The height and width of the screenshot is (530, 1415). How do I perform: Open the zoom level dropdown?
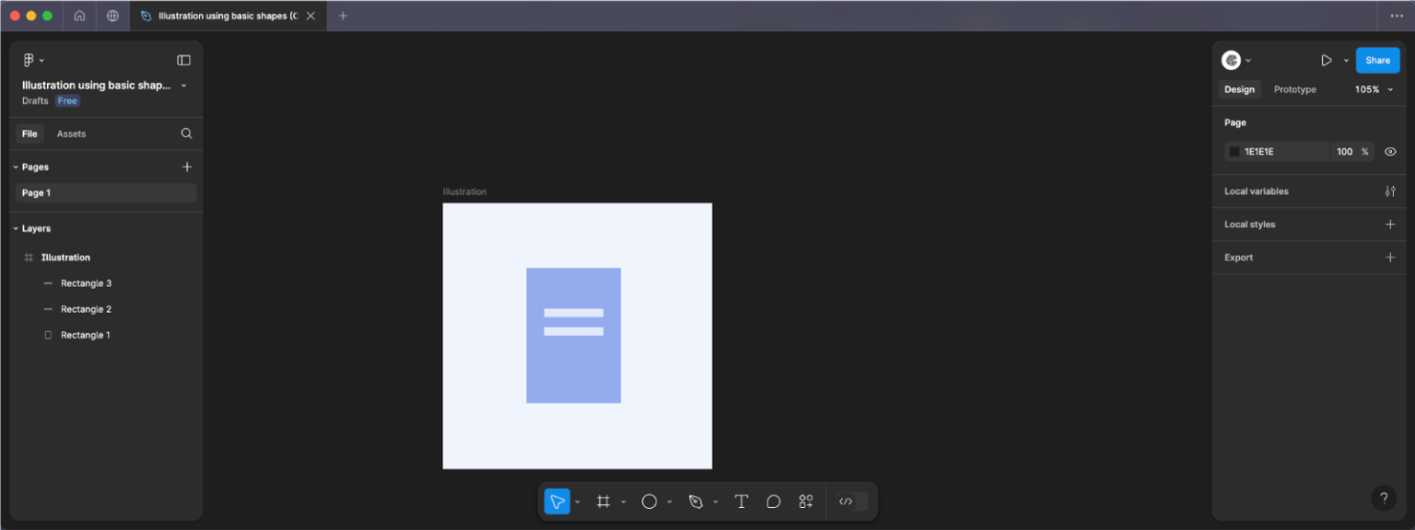(1373, 89)
